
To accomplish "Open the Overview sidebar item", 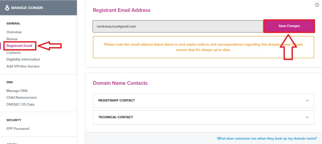I will (x=14, y=32).
